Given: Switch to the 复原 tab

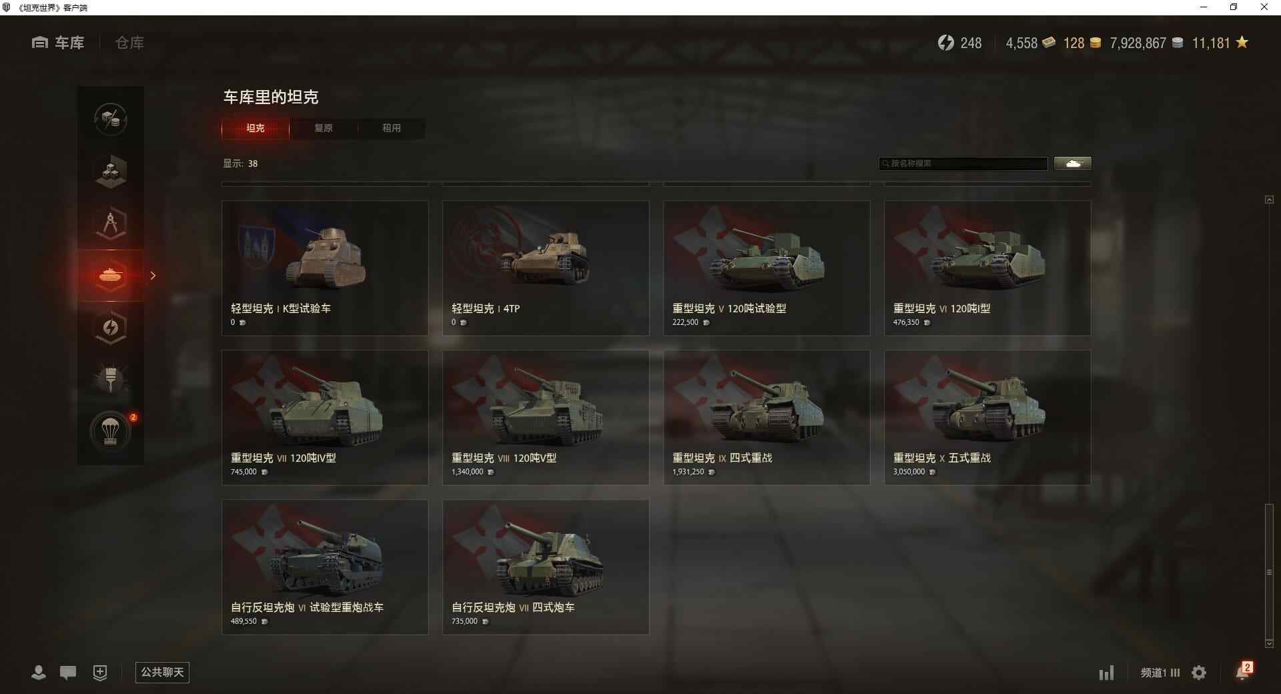Looking at the screenshot, I should click(x=324, y=128).
